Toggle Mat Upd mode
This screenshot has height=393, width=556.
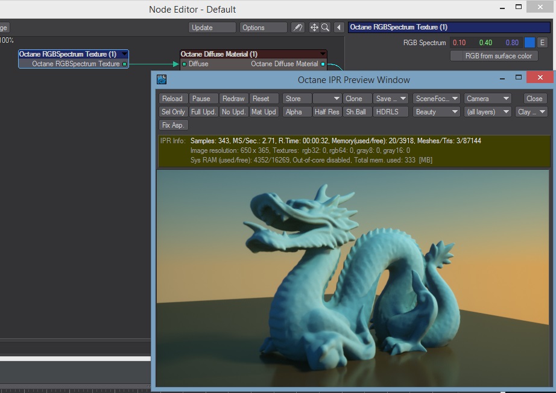[x=264, y=112]
